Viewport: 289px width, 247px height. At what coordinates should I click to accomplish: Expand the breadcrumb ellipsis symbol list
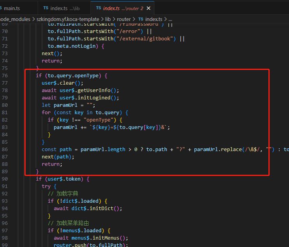tap(170, 19)
